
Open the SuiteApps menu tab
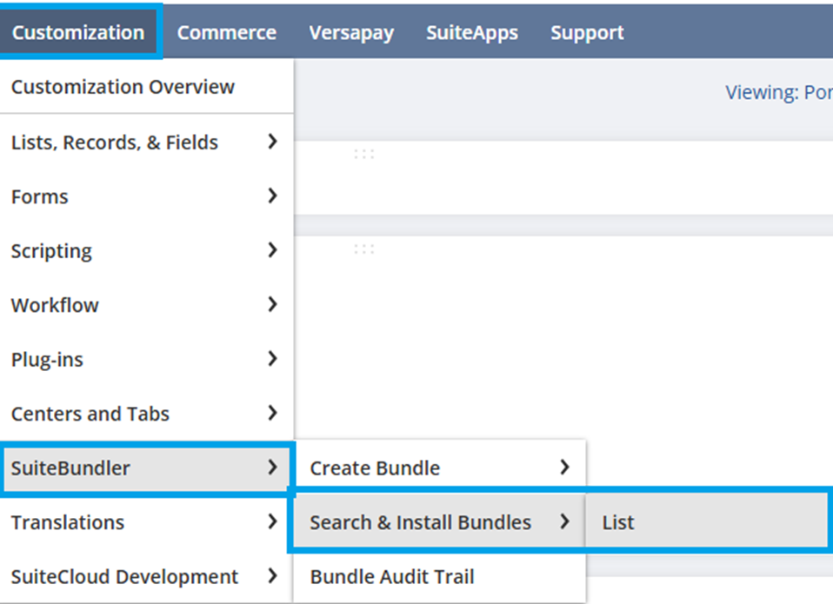[x=472, y=33]
